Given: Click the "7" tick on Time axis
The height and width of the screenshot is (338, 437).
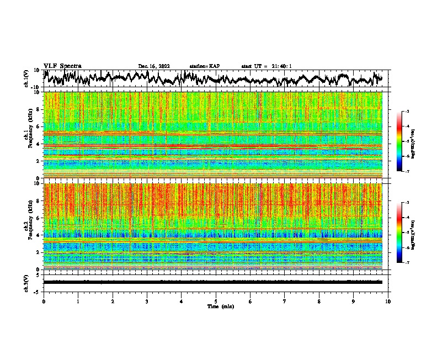Looking at the screenshot, I should [x=284, y=302].
